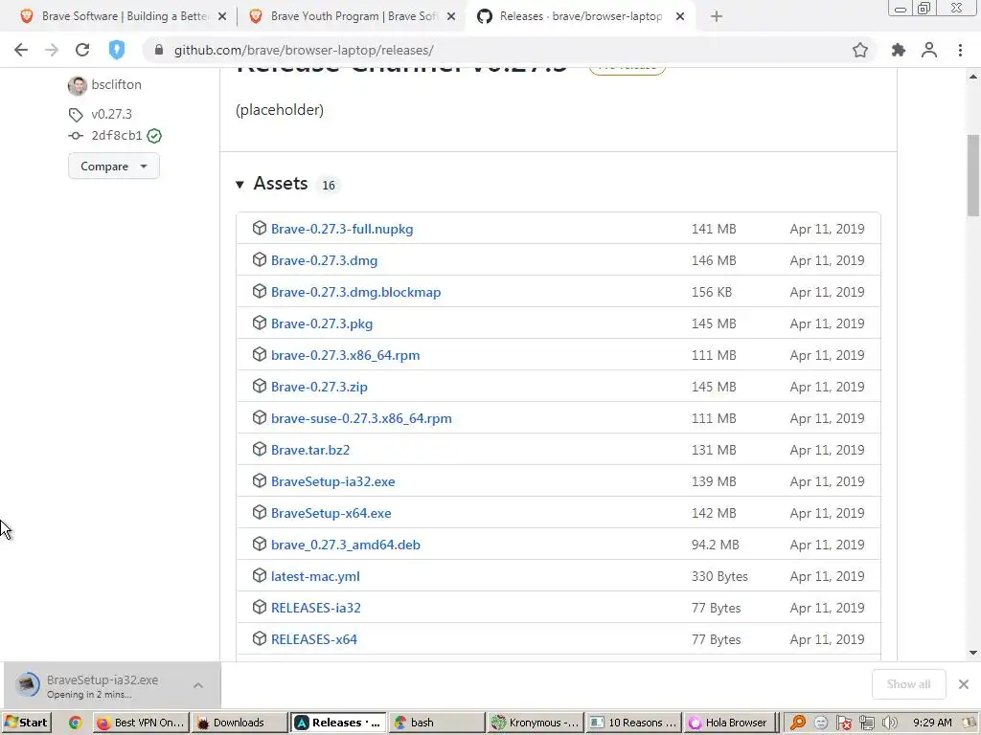Screen dimensions: 981x735
Task: Download Brave-0.27.3.pkg
Action: tap(322, 323)
